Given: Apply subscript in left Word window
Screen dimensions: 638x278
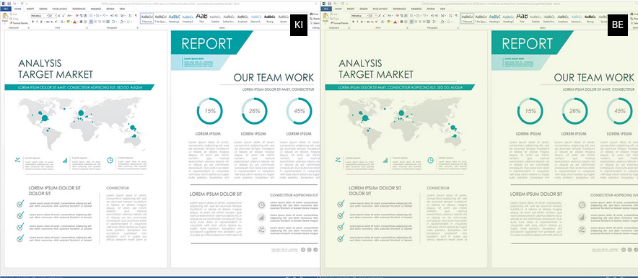Looking at the screenshot, I should coord(52,22).
